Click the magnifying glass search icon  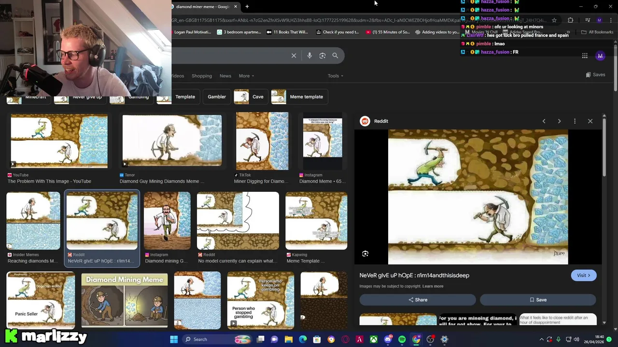click(x=335, y=55)
